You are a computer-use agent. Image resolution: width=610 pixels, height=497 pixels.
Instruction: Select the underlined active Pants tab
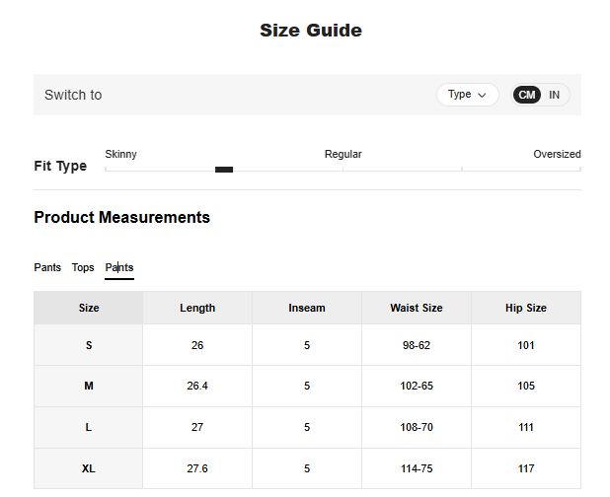point(119,267)
